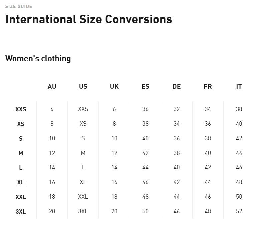The height and width of the screenshot is (229, 259).
Task: Click the IT value 52 for 3XL
Action: point(239,211)
